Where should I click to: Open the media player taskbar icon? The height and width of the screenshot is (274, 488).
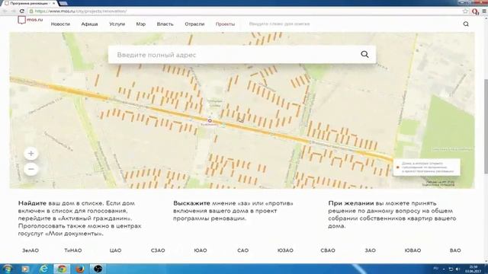(25, 269)
